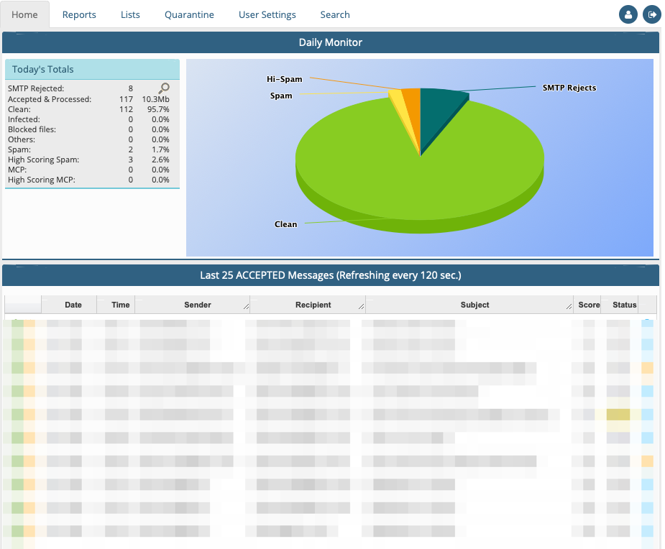Click the Date column header
This screenshot has width=665, height=549.
73,305
